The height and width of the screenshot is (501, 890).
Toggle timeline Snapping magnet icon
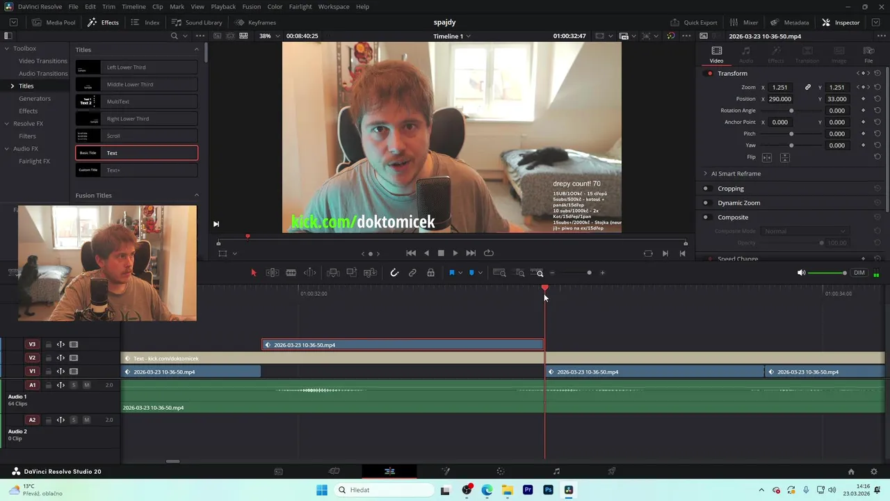pos(394,273)
